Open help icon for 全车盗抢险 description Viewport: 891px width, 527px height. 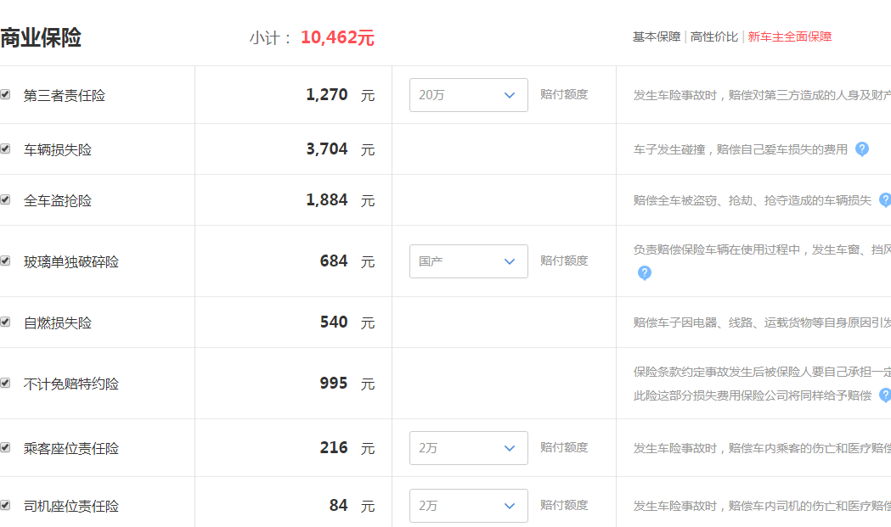pyautogui.click(x=885, y=200)
